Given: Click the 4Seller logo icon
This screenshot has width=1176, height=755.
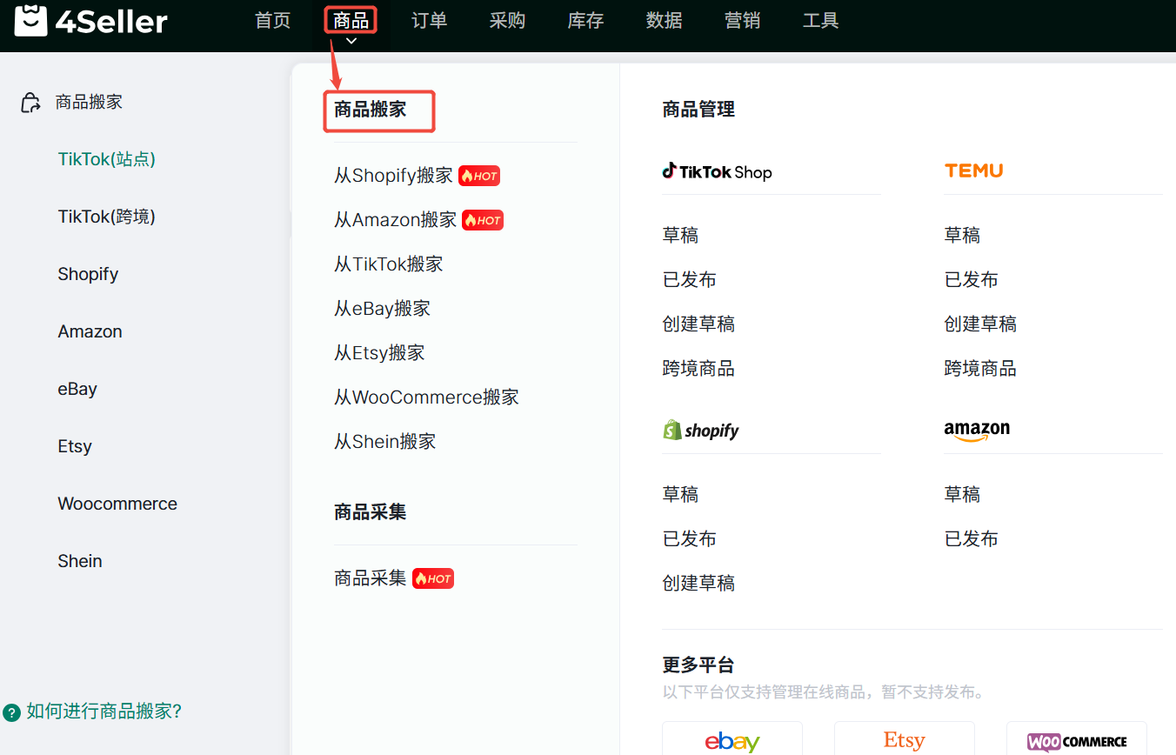Looking at the screenshot, I should click(x=30, y=20).
